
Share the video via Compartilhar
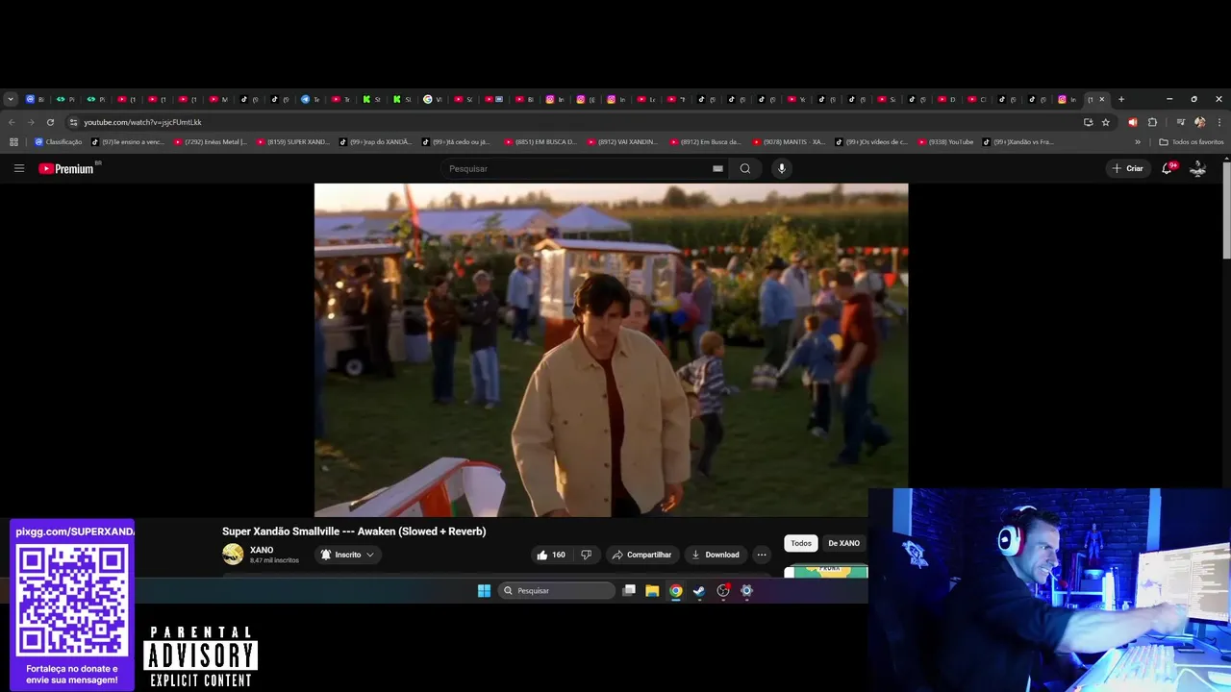coord(641,555)
